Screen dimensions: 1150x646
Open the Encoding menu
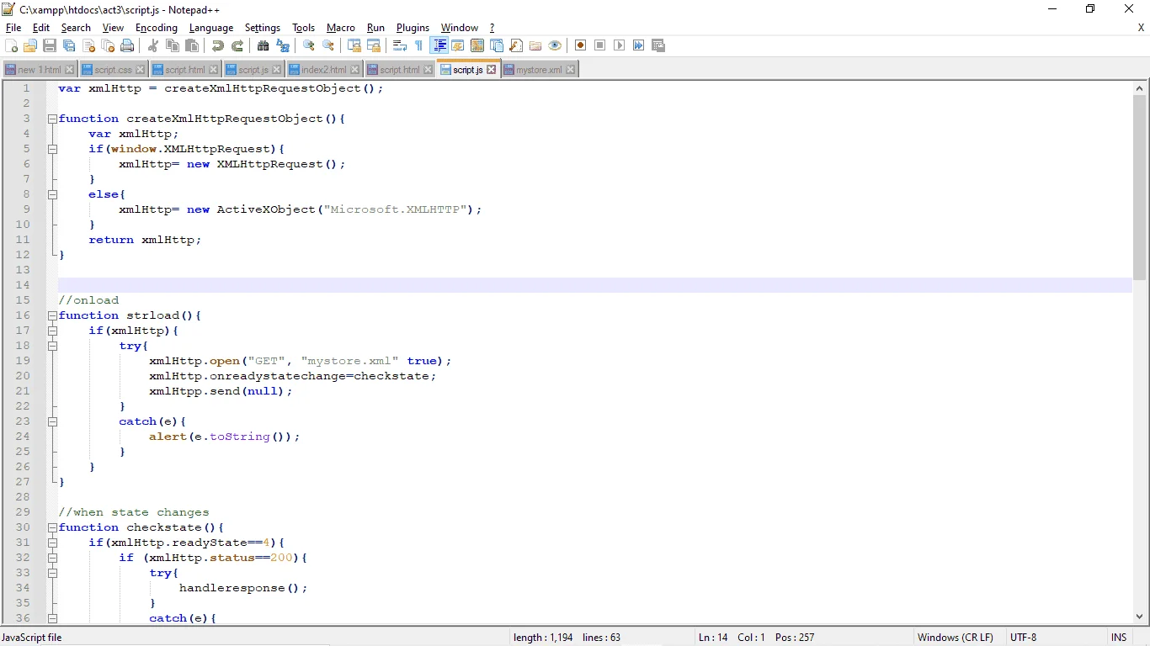tap(157, 28)
